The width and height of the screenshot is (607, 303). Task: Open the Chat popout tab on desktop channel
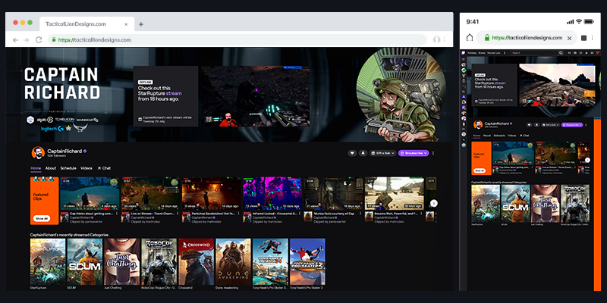pos(104,168)
